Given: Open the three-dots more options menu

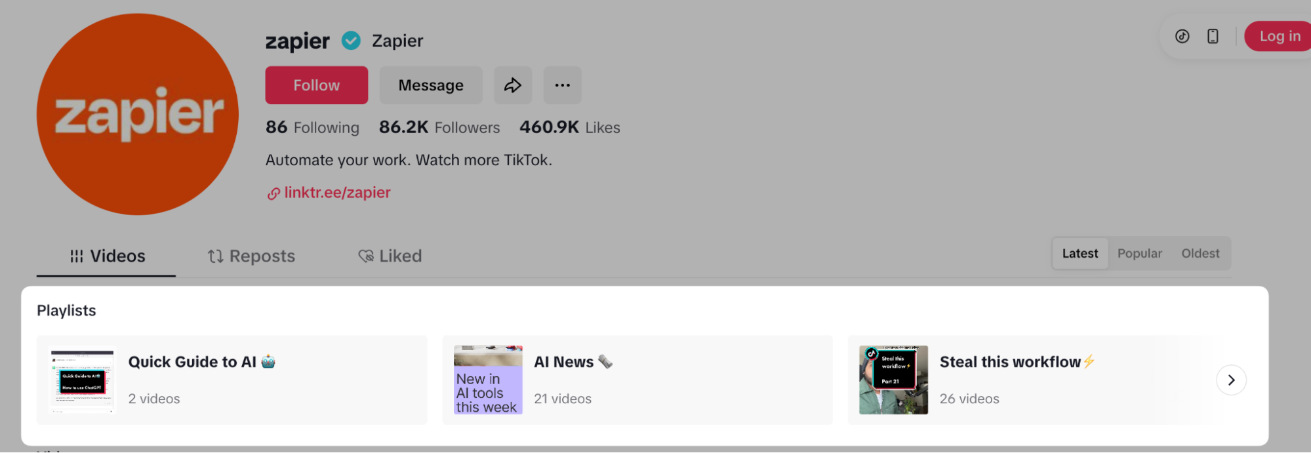Looking at the screenshot, I should (562, 85).
